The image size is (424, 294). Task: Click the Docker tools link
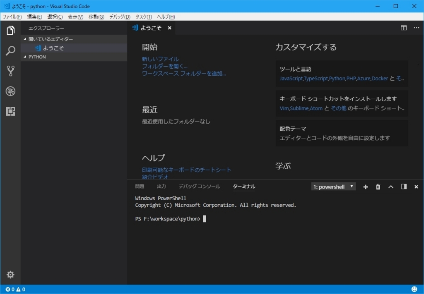pyautogui.click(x=380, y=79)
